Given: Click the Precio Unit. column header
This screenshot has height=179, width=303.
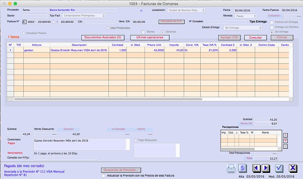Looking at the screenshot, I should pos(154,45).
